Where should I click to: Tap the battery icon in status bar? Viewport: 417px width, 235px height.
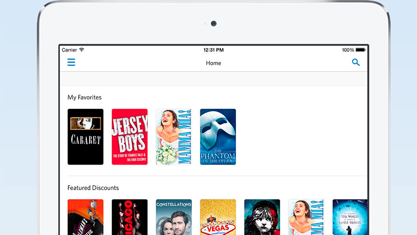[361, 50]
